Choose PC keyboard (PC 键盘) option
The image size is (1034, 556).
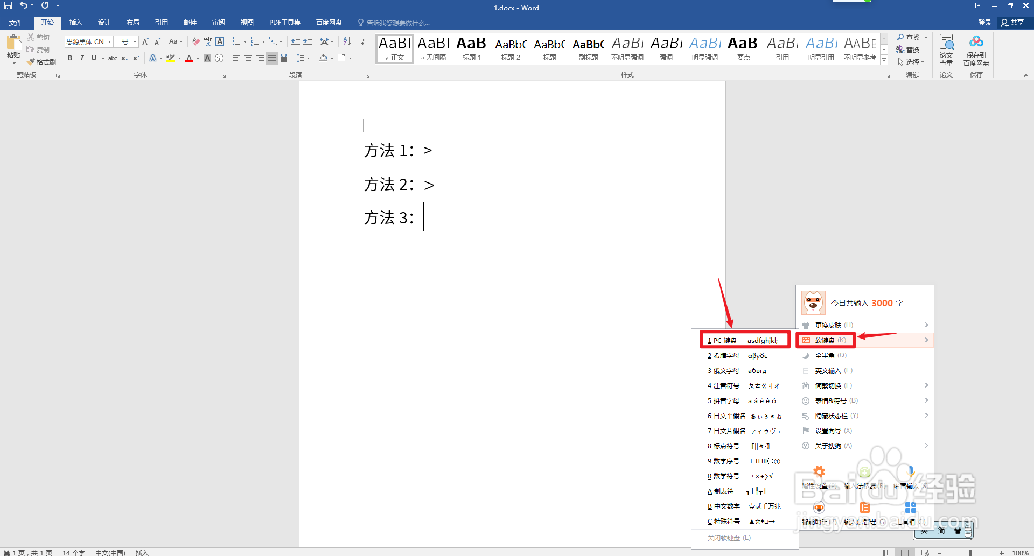pos(744,340)
